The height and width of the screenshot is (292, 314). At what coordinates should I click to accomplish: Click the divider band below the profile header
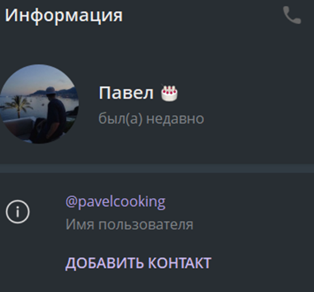click(x=157, y=168)
